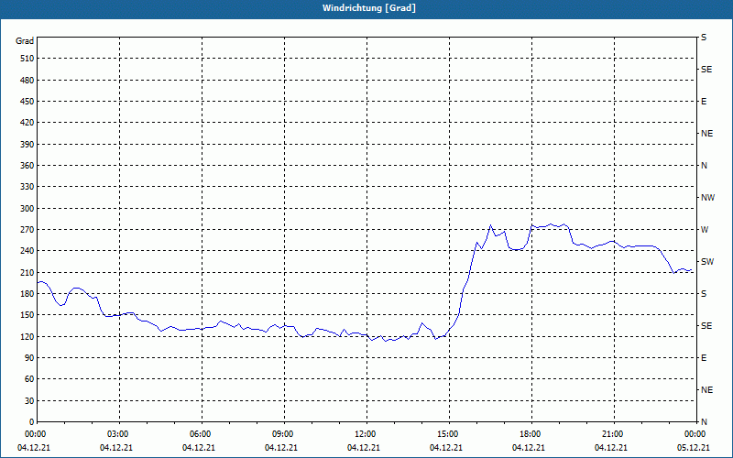733x458 pixels.
Task: Click the "Grad" axis unit label
Action: pyautogui.click(x=25, y=41)
